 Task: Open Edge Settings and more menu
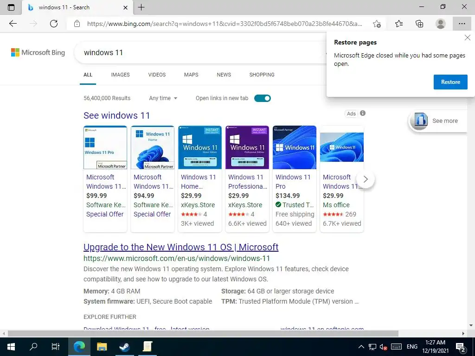(x=462, y=24)
